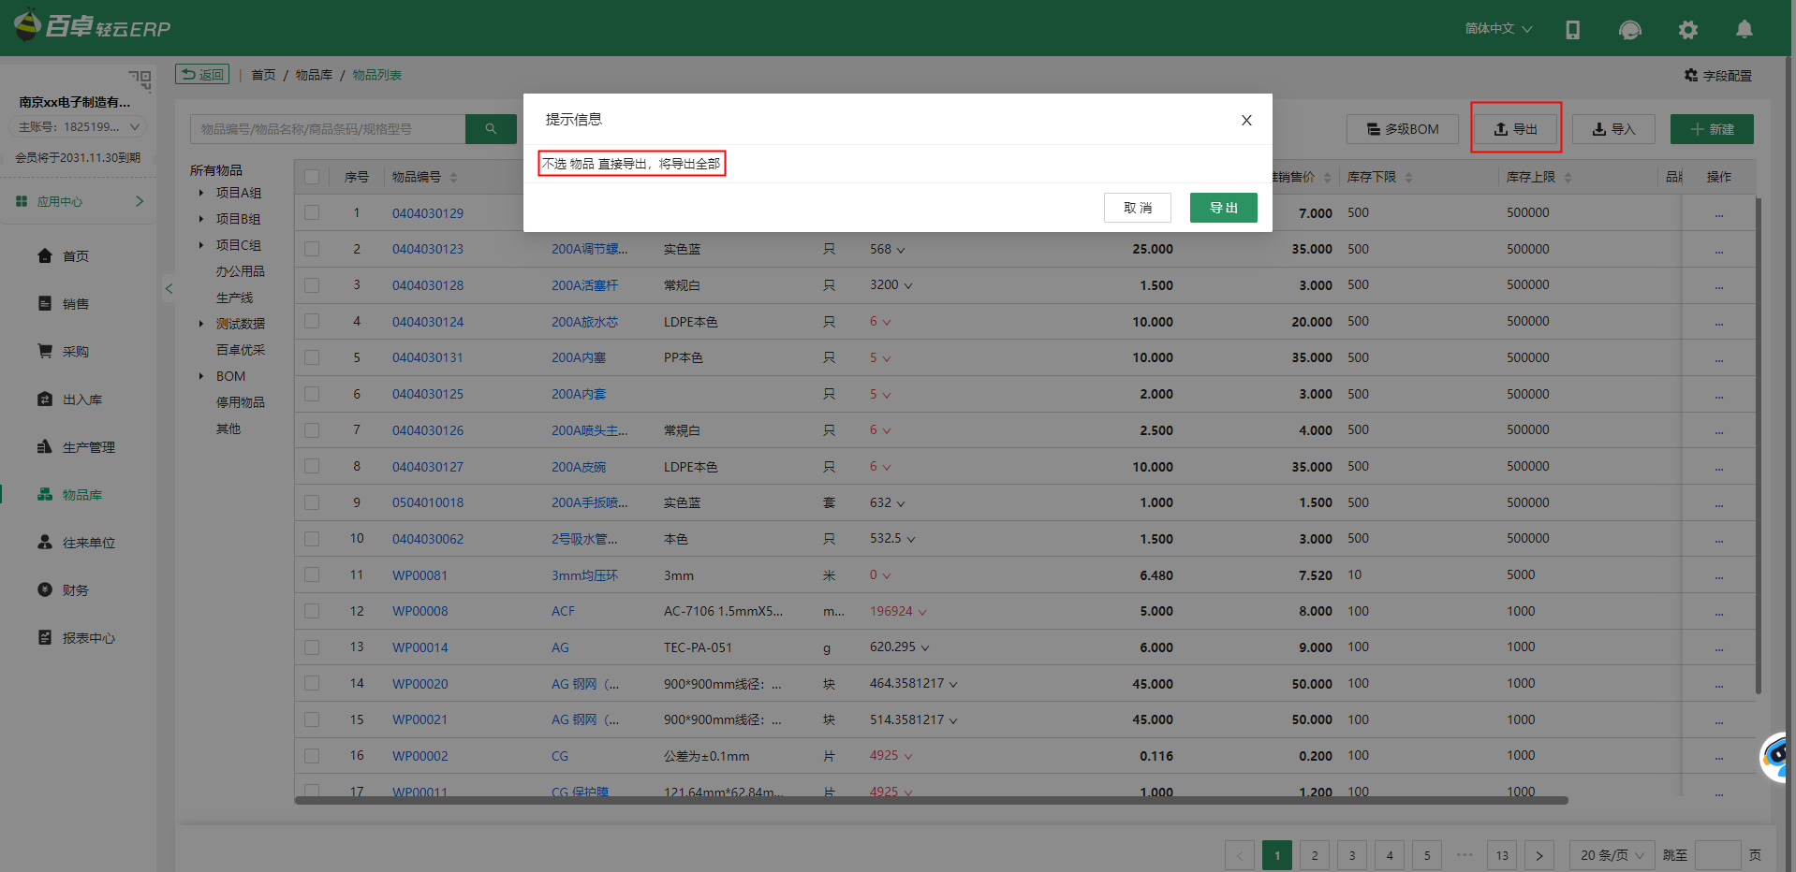
Task: Go to page 3 in pagination
Action: [1352, 855]
